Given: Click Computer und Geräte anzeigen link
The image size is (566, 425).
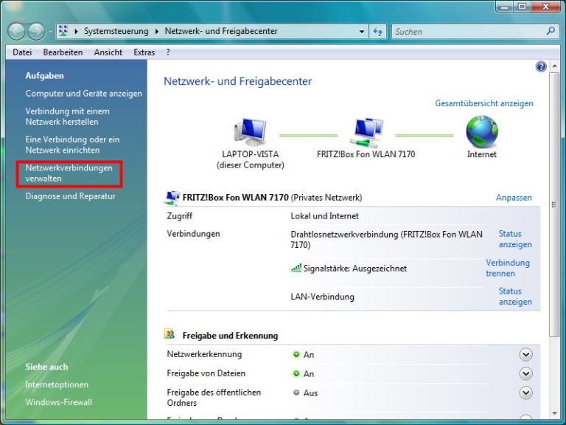Looking at the screenshot, I should tap(84, 93).
